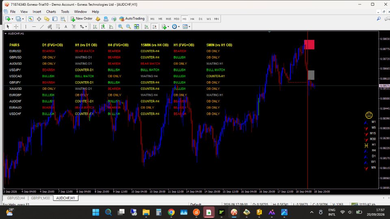Open the Tools menu
390x219 pixels.
[65, 12]
